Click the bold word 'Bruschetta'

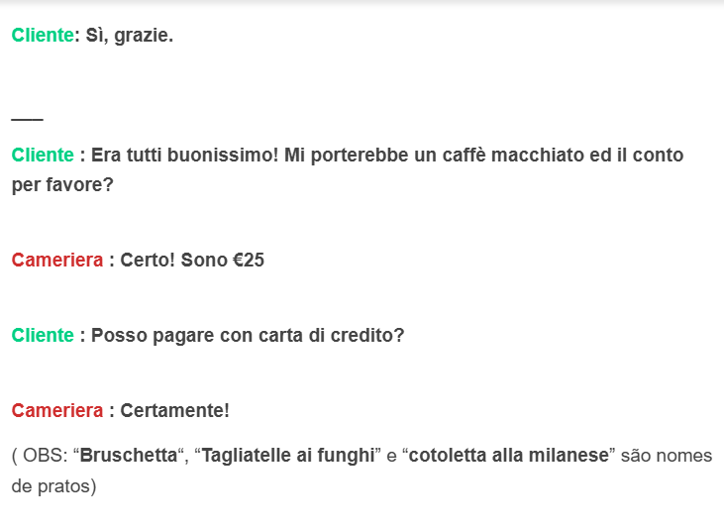click(x=129, y=455)
